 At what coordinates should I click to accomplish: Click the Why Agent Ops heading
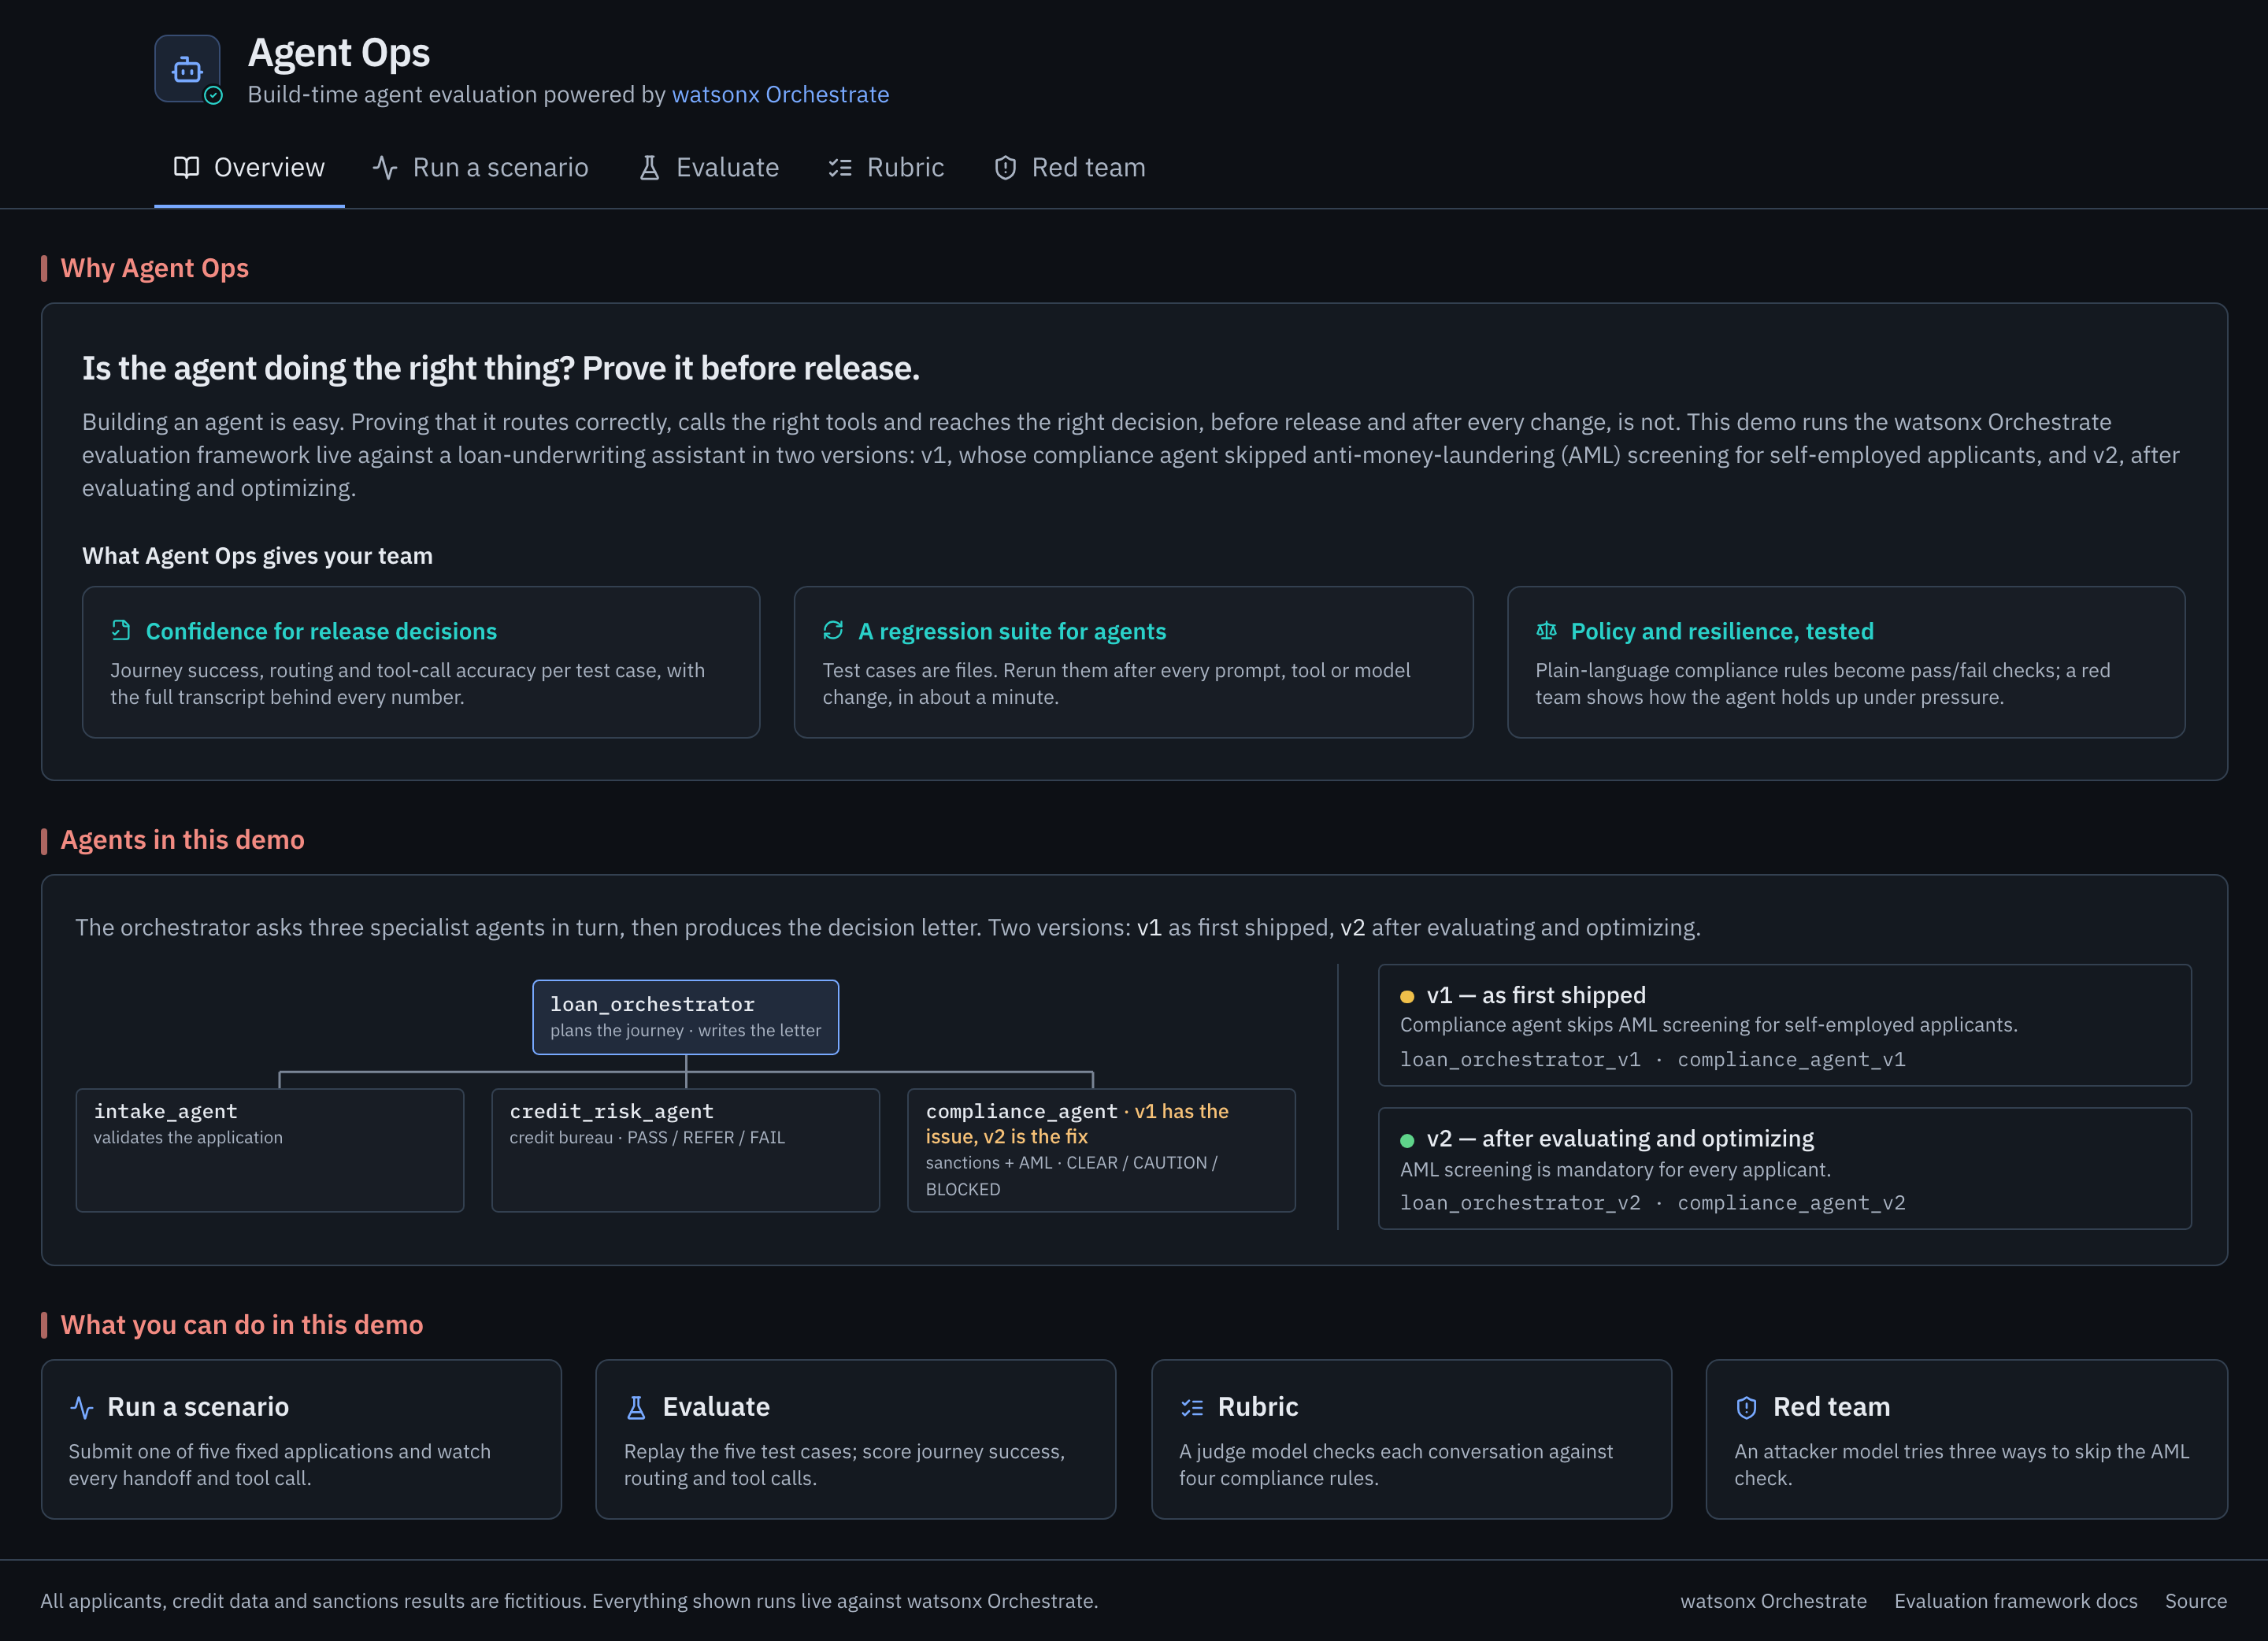point(154,268)
